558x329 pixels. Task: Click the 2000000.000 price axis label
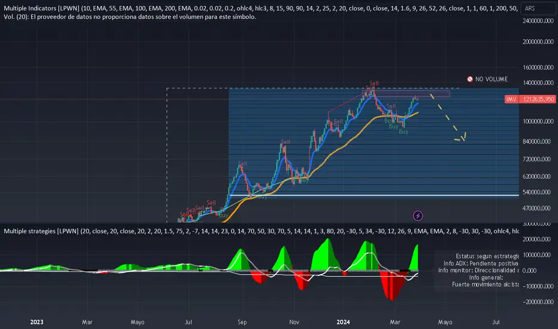coord(538,42)
